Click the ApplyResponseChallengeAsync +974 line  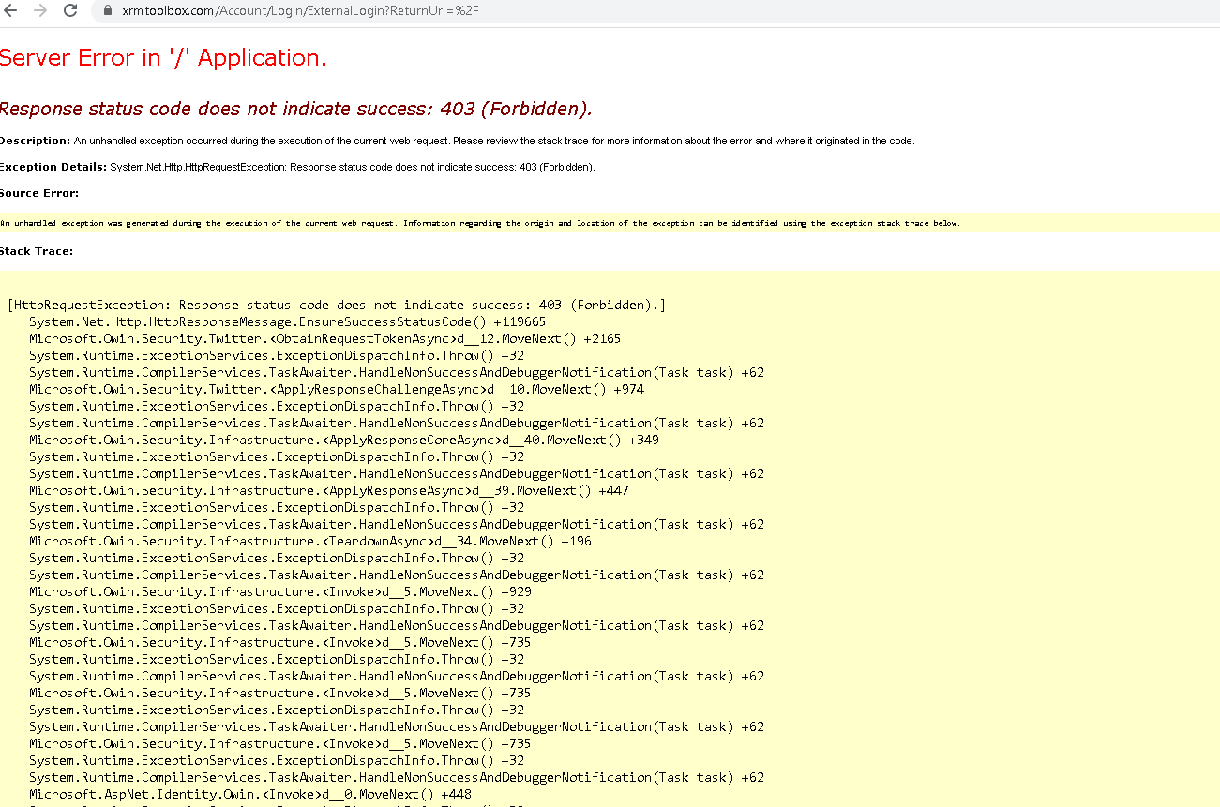point(337,389)
